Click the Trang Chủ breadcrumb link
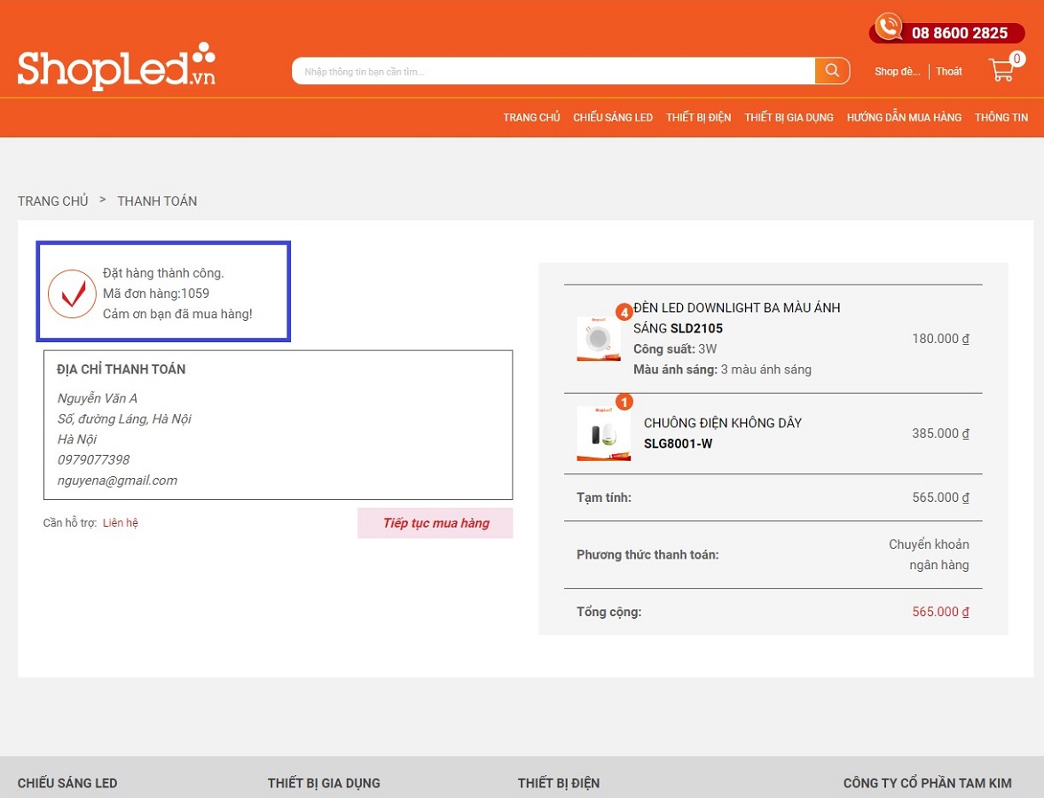Viewport: 1044px width, 798px height. coord(53,201)
